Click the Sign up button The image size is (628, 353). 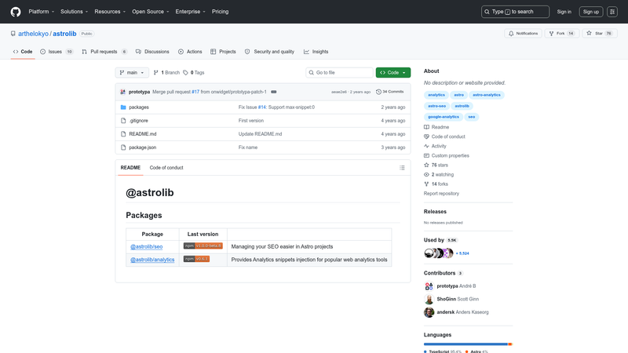click(591, 12)
